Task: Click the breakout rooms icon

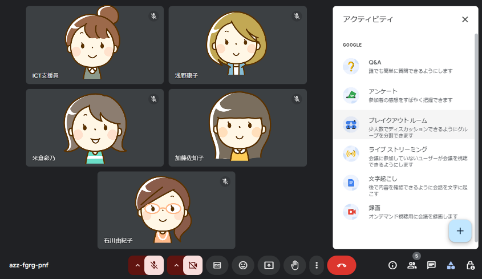Action: (351, 124)
